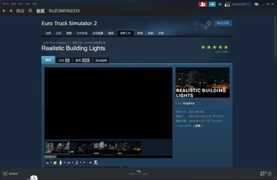277x180 pixels.
Task: Open the 商店 store menu
Action: pyautogui.click(x=20, y=10)
